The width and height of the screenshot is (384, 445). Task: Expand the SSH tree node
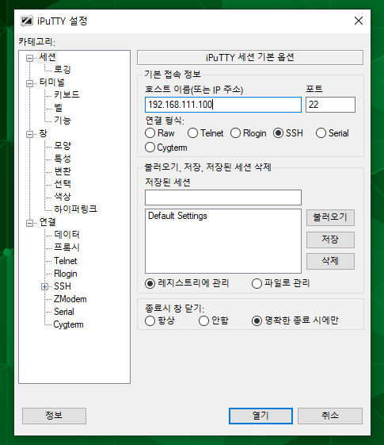click(x=44, y=286)
